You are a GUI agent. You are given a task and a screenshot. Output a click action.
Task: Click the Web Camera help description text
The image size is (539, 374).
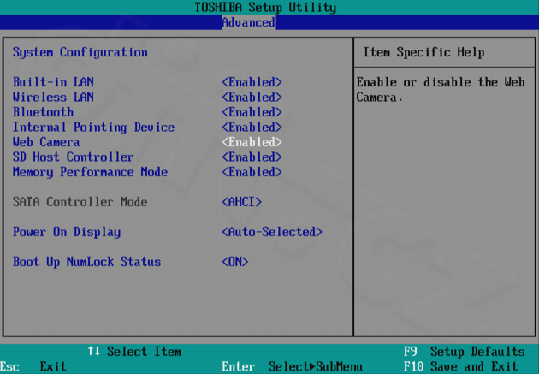441,90
